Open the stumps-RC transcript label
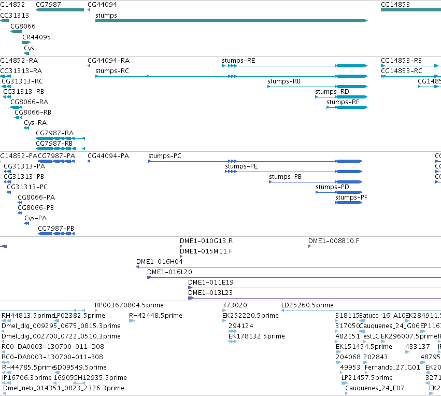Image resolution: width=441 pixels, height=396 pixels. (x=112, y=71)
